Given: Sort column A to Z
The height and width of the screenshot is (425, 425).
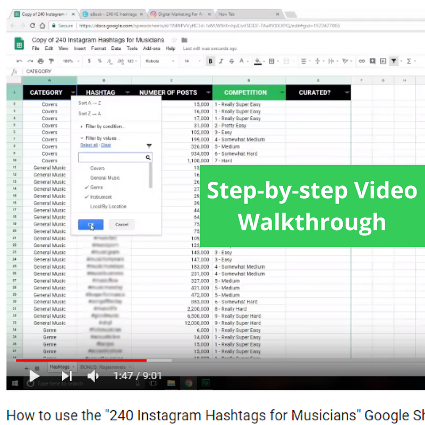Looking at the screenshot, I should click(90, 103).
